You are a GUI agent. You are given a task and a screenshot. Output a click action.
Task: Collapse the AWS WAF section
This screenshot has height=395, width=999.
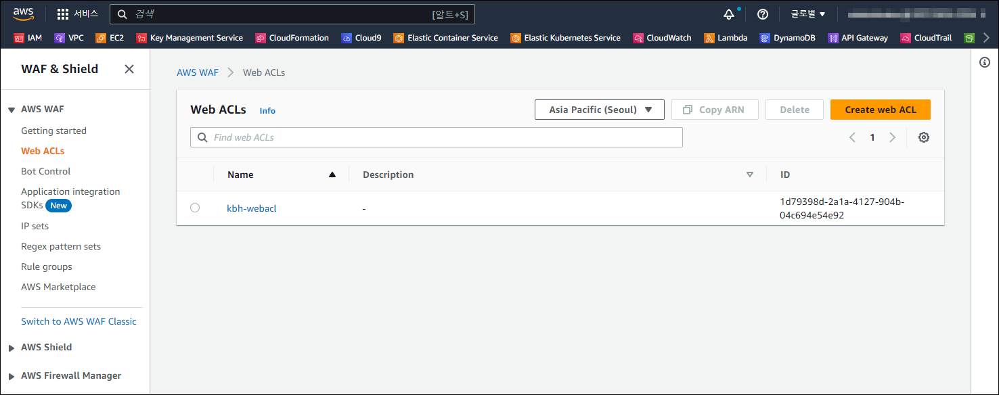tap(12, 110)
